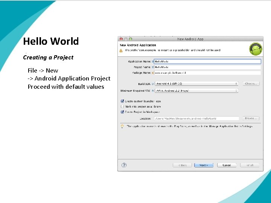Click the '-> Android Application Project' text
Screen dimensions: 271x203
point(69,79)
